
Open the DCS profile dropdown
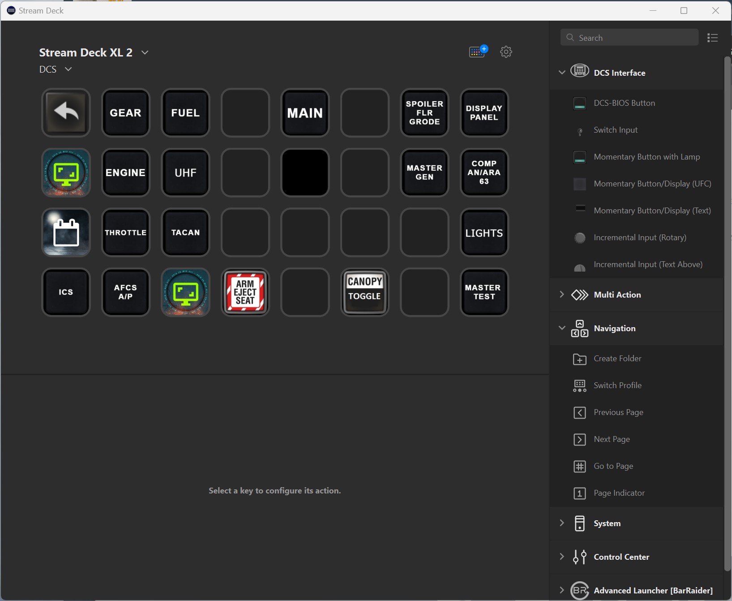coord(68,69)
